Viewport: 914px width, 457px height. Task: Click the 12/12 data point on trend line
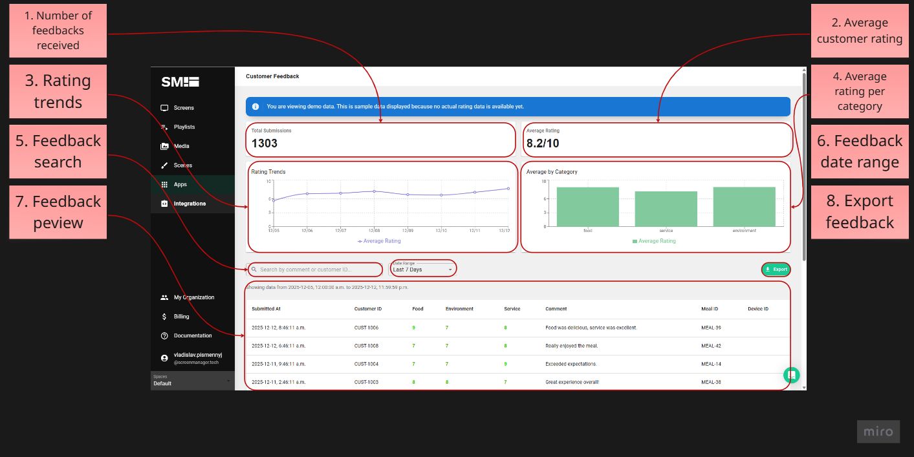click(x=508, y=189)
